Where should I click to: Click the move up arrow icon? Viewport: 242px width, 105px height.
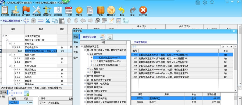tap(69, 21)
